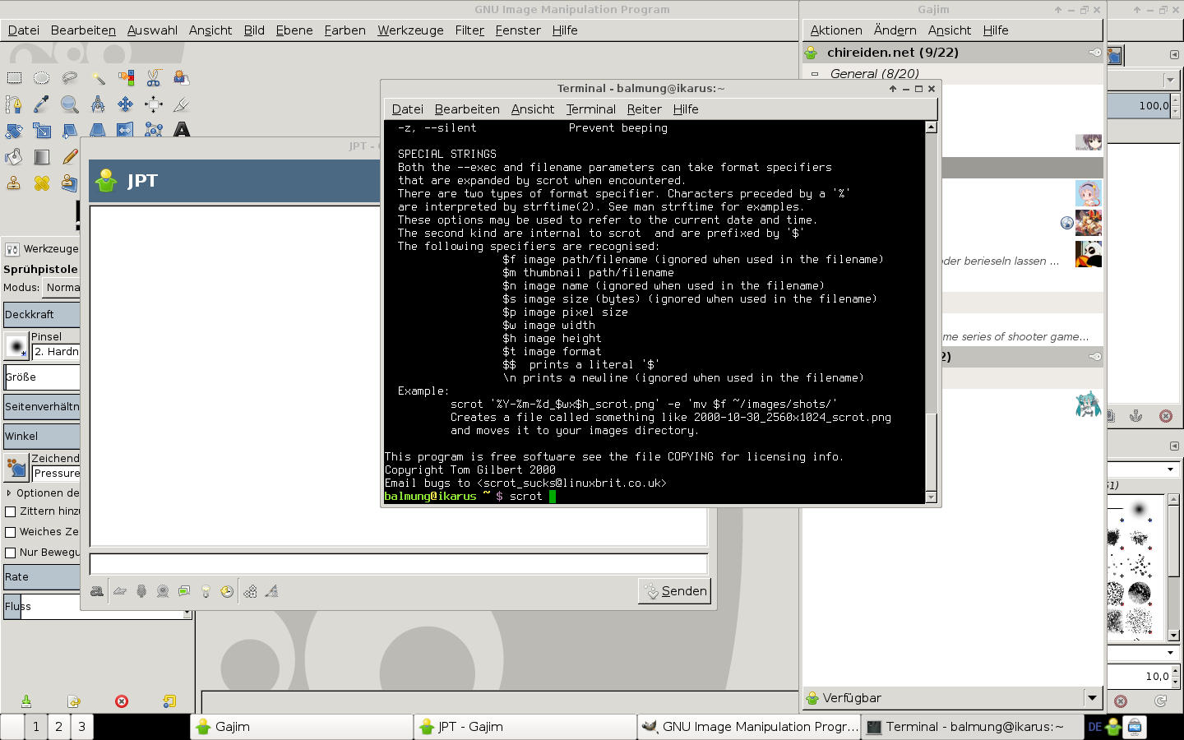This screenshot has width=1184, height=740.
Task: Choose the Color Picker eyedropper tool
Action: pos(42,104)
